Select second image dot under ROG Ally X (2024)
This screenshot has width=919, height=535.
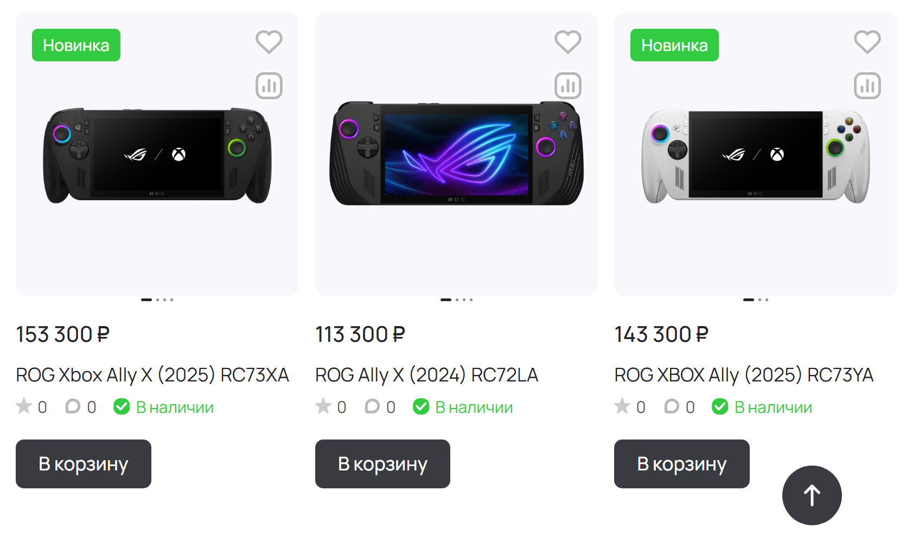pos(457,300)
